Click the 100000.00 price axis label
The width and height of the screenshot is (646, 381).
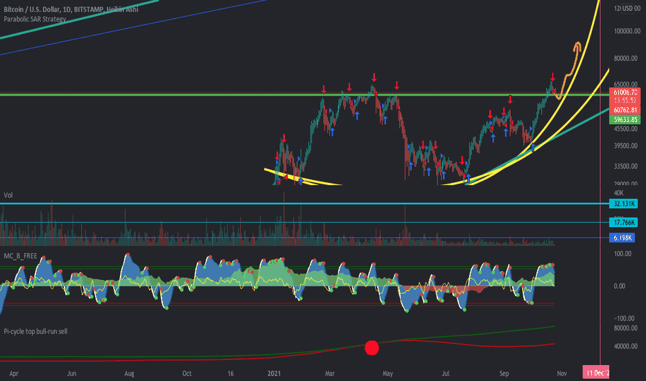[x=627, y=31]
